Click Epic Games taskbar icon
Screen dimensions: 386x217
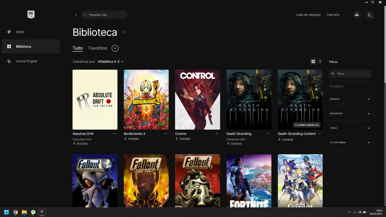point(42,212)
